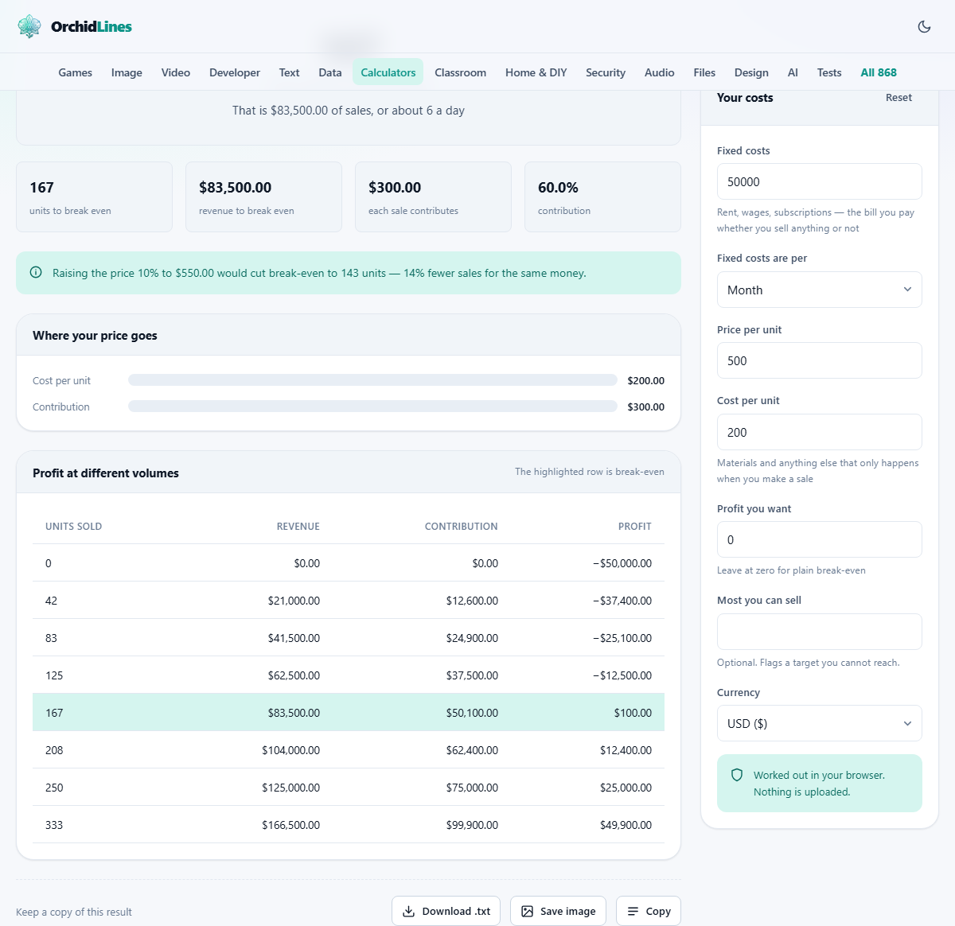Click the $300.00 each sale contributes card
Screen dimensions: 955x926
[x=433, y=197]
